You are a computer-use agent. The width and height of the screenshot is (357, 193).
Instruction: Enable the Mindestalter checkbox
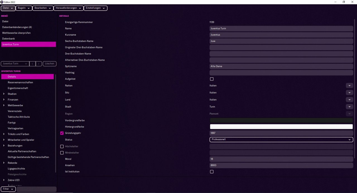point(62,153)
